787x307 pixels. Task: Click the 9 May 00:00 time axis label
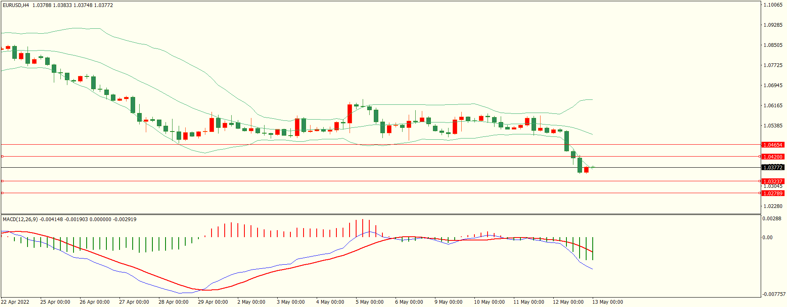449,302
